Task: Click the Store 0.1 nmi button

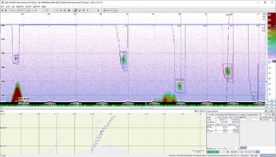Action: click(x=213, y=152)
